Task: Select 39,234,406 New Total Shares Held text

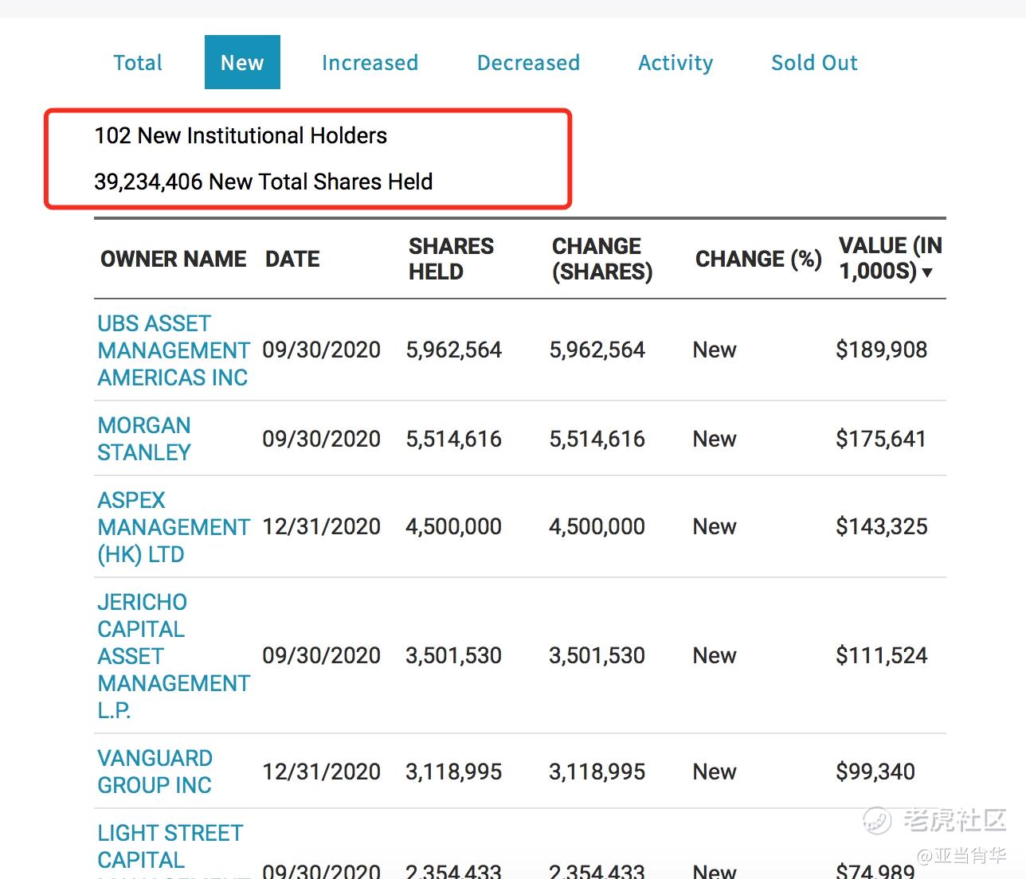Action: pyautogui.click(x=264, y=182)
